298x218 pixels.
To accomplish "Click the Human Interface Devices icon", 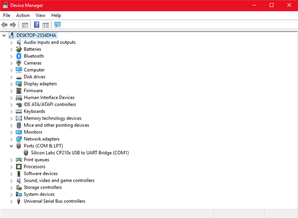I will point(19,98).
